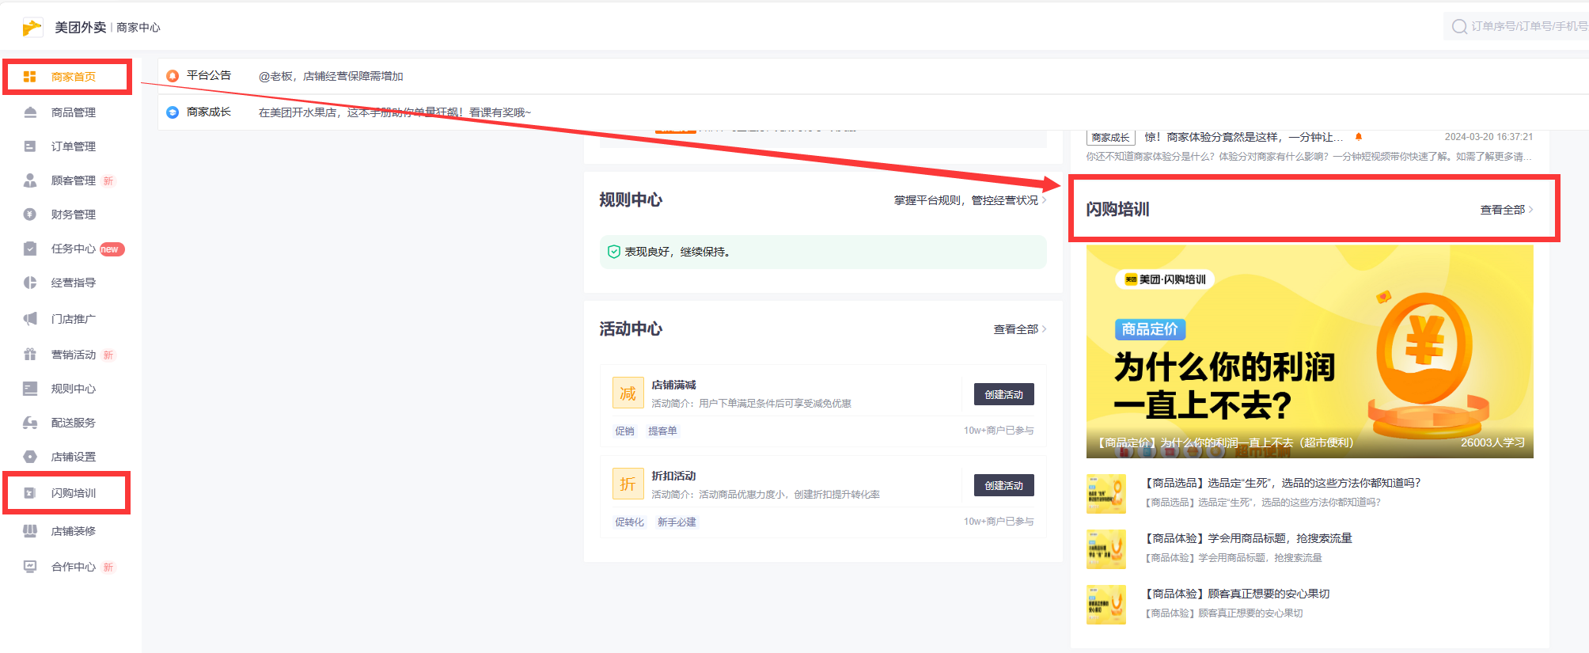Click the 顾客管理 person icon
This screenshot has width=1589, height=653.
pos(30,180)
